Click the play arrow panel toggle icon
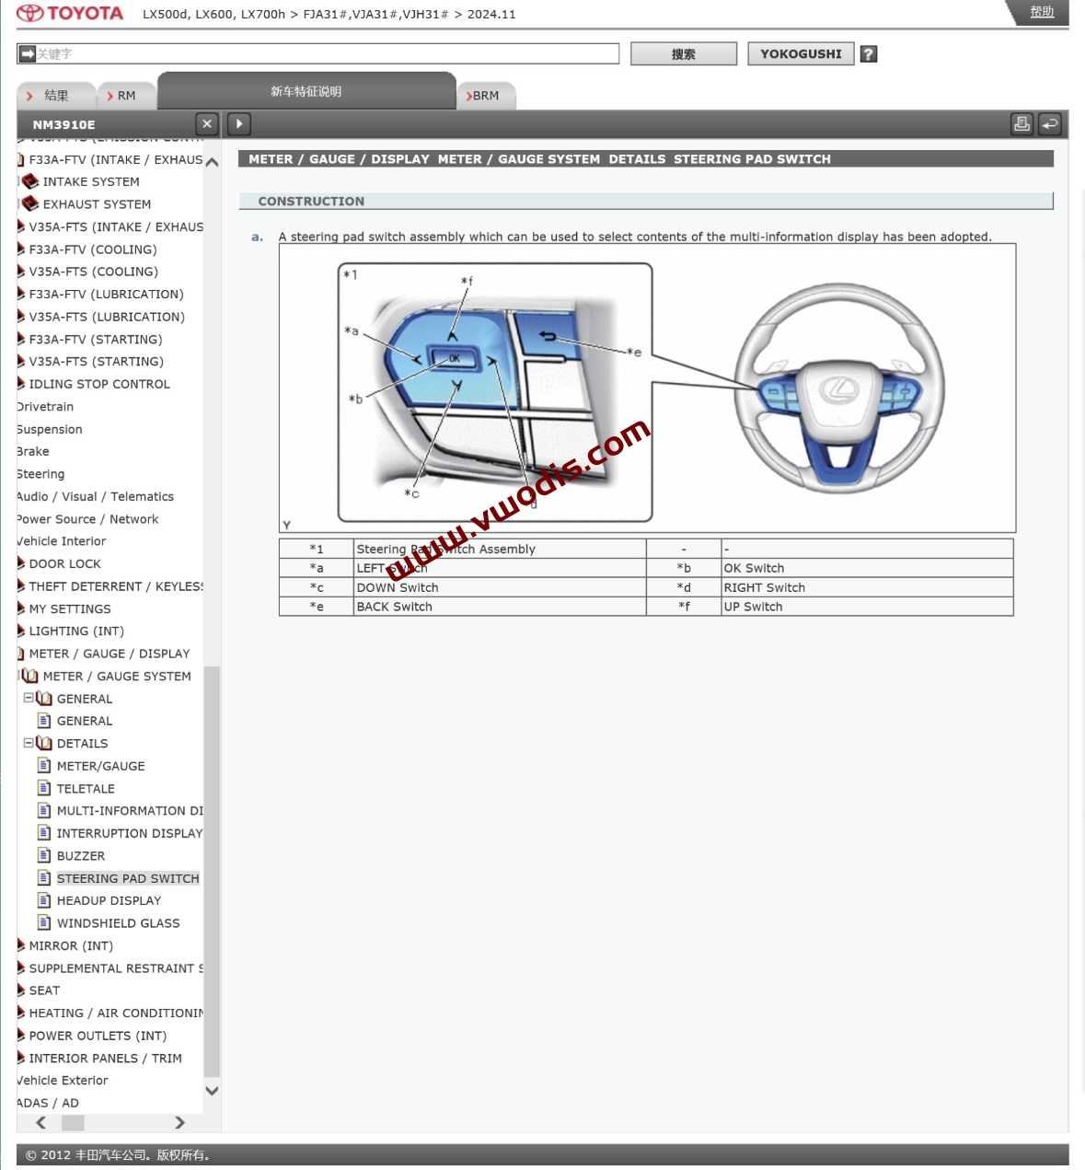The height and width of the screenshot is (1170, 1085). coord(238,123)
